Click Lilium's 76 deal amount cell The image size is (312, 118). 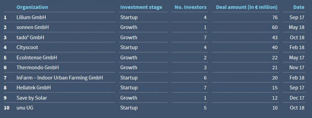(275, 17)
